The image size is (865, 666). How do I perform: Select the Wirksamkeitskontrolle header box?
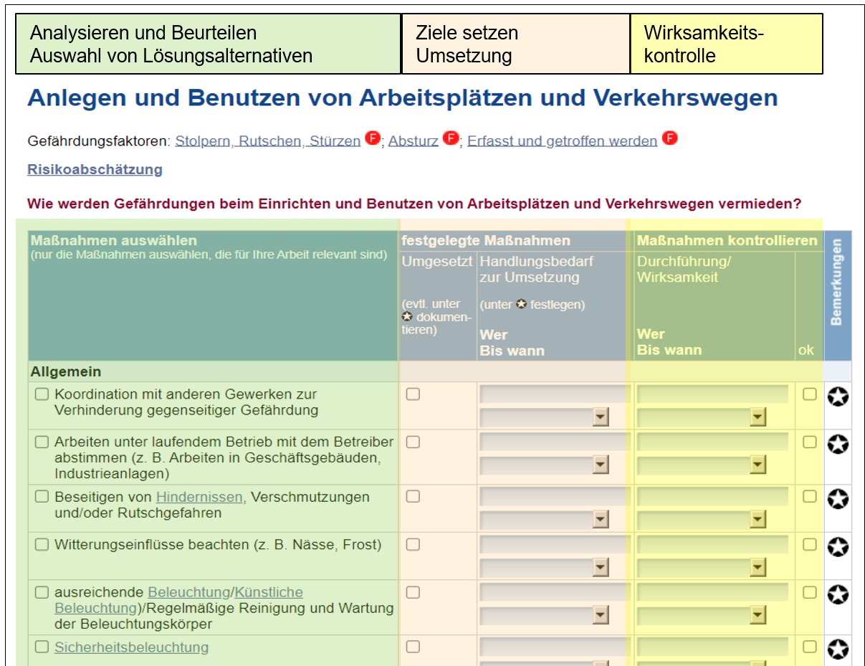pyautogui.click(x=726, y=44)
